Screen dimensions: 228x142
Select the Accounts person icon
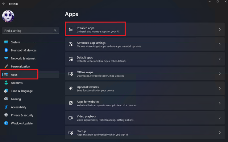6,83
